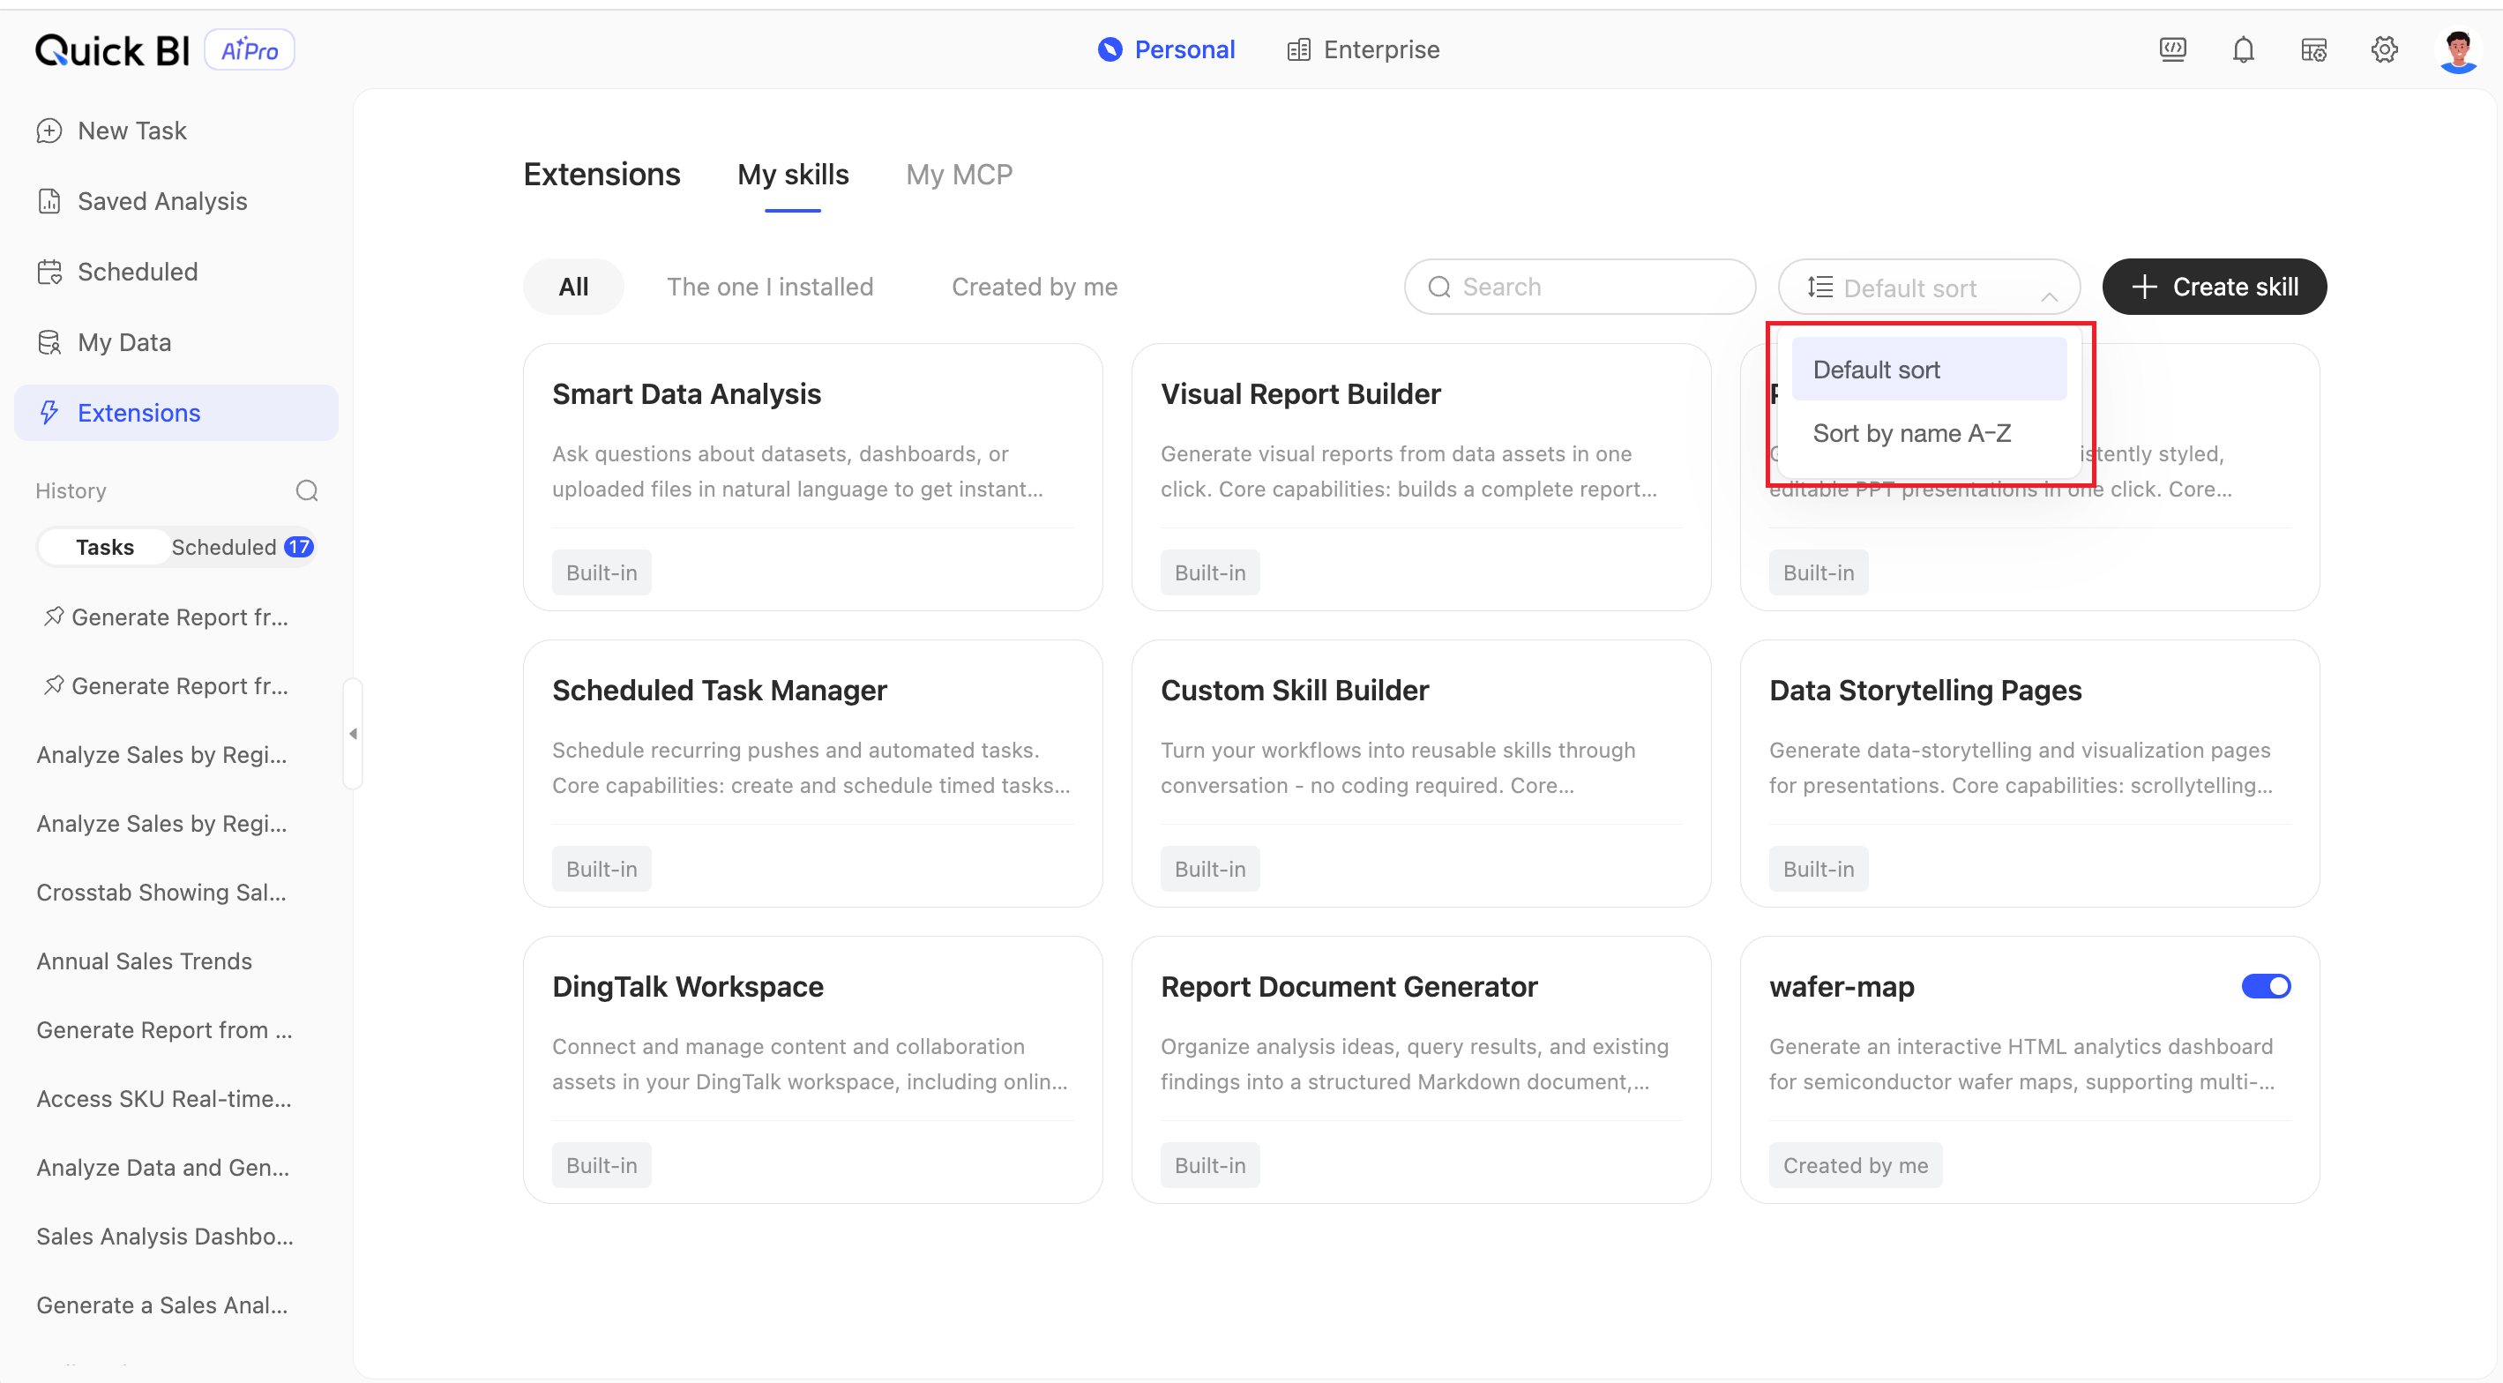Switch history to Tasks view

(105, 547)
